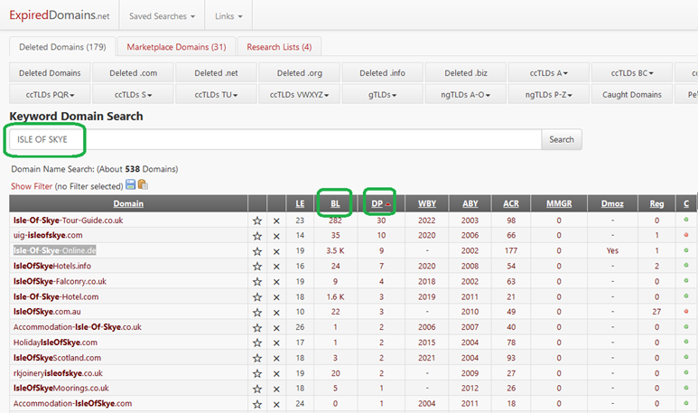Sort table by WBY column
This screenshot has width=698, height=413.
pos(427,203)
